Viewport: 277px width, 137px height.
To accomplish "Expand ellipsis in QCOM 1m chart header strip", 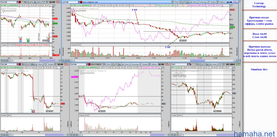I will click(x=223, y=5).
